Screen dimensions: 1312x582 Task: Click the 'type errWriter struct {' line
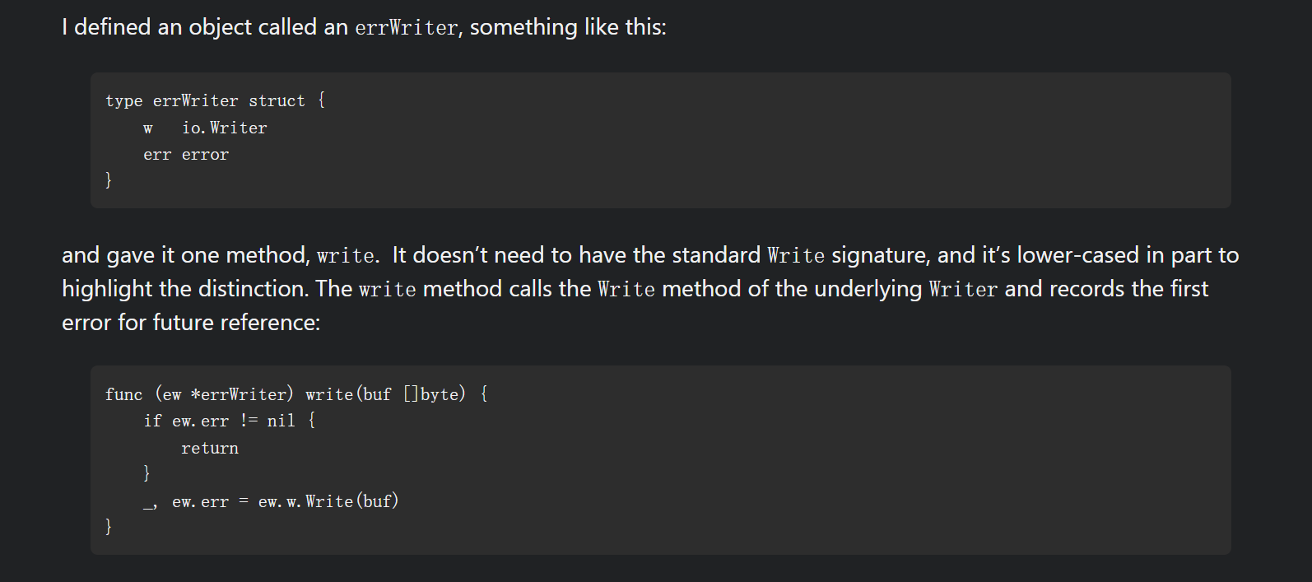tap(216, 100)
